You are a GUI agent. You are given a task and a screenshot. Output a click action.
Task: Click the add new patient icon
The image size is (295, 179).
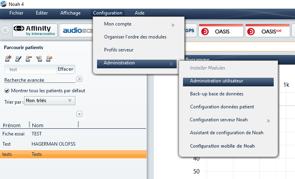pos(8,58)
